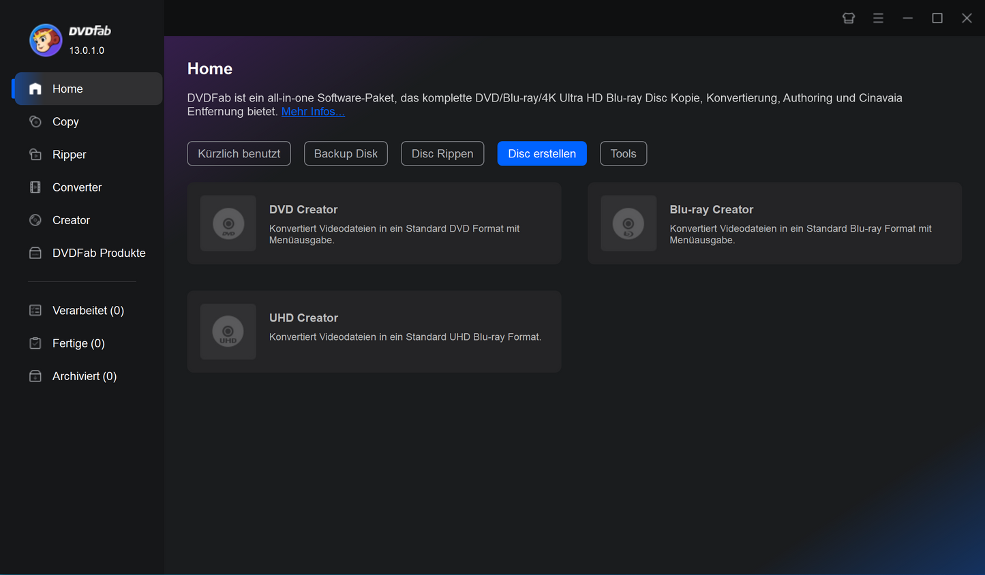This screenshot has width=985, height=575.
Task: Switch to the Kürzlich benutzt tab
Action: [x=239, y=154]
